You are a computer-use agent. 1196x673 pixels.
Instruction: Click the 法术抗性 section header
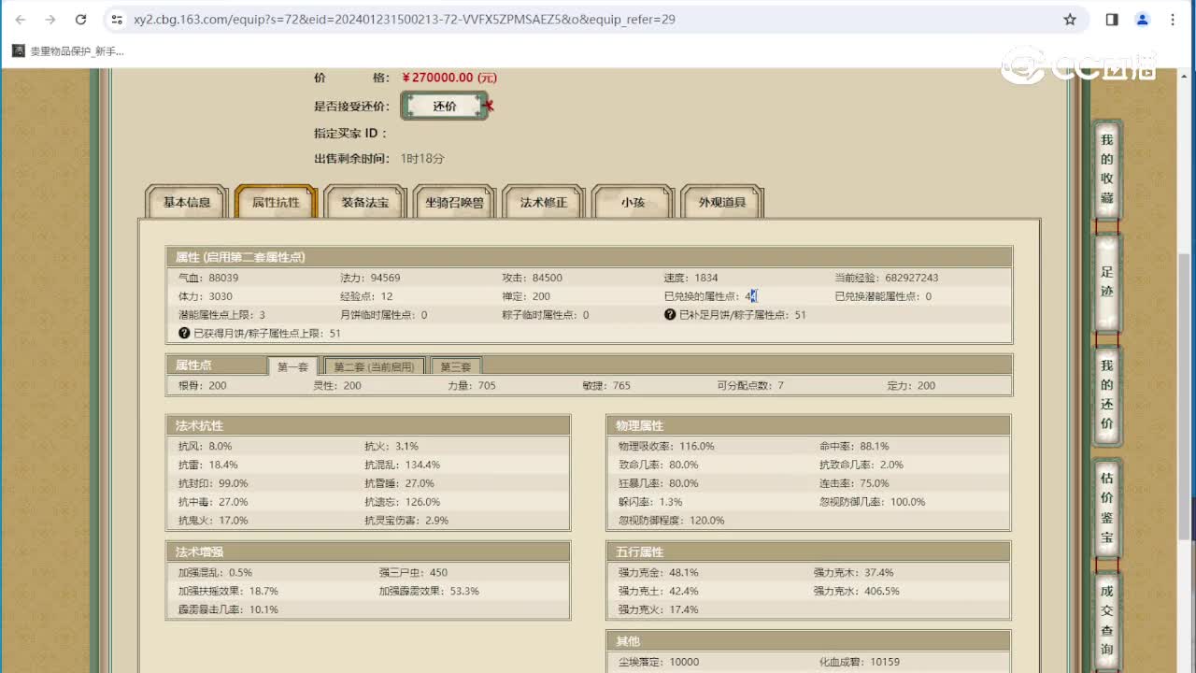click(x=368, y=425)
